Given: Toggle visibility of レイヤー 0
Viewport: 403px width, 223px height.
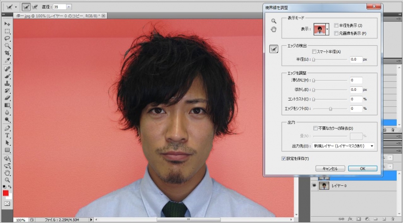Looking at the screenshot, I should pyautogui.click(x=314, y=185).
